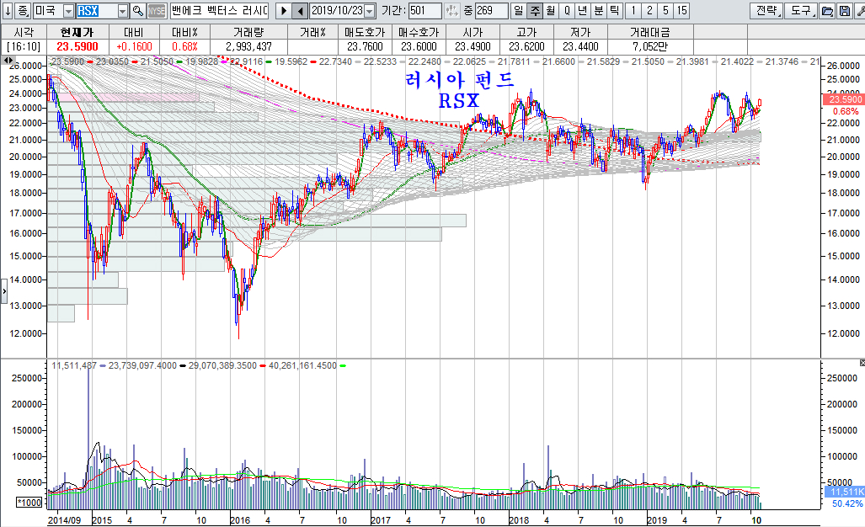Click the 269 total count field

(x=491, y=10)
